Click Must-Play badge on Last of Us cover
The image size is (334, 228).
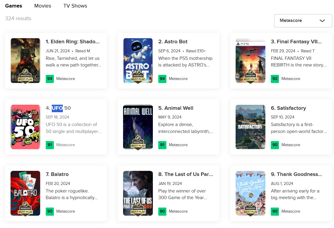tap(138, 209)
